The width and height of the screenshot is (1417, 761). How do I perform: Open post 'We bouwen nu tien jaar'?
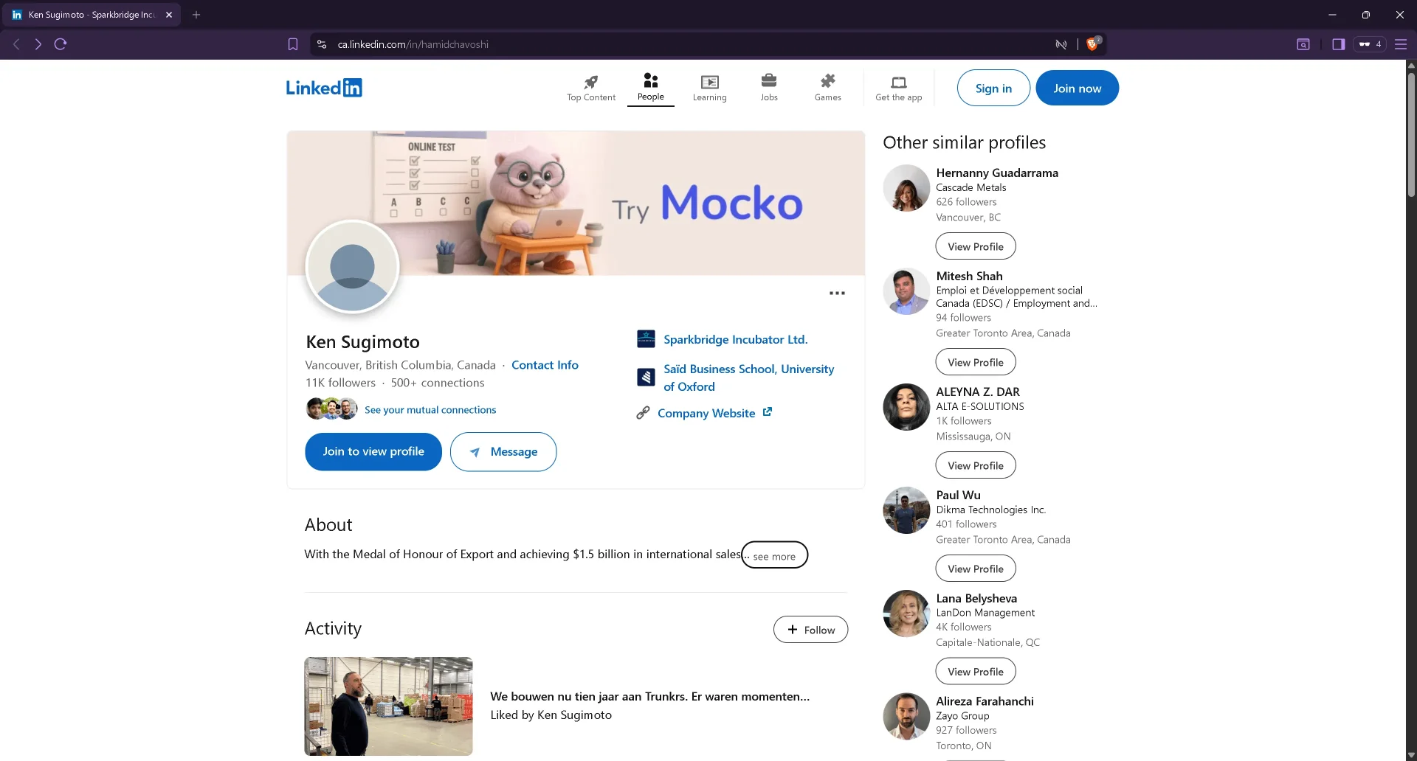pyautogui.click(x=650, y=696)
